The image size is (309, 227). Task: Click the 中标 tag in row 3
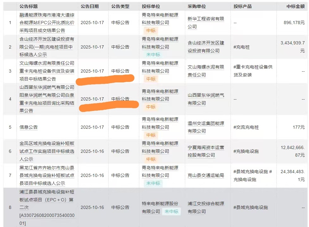coord(151,79)
